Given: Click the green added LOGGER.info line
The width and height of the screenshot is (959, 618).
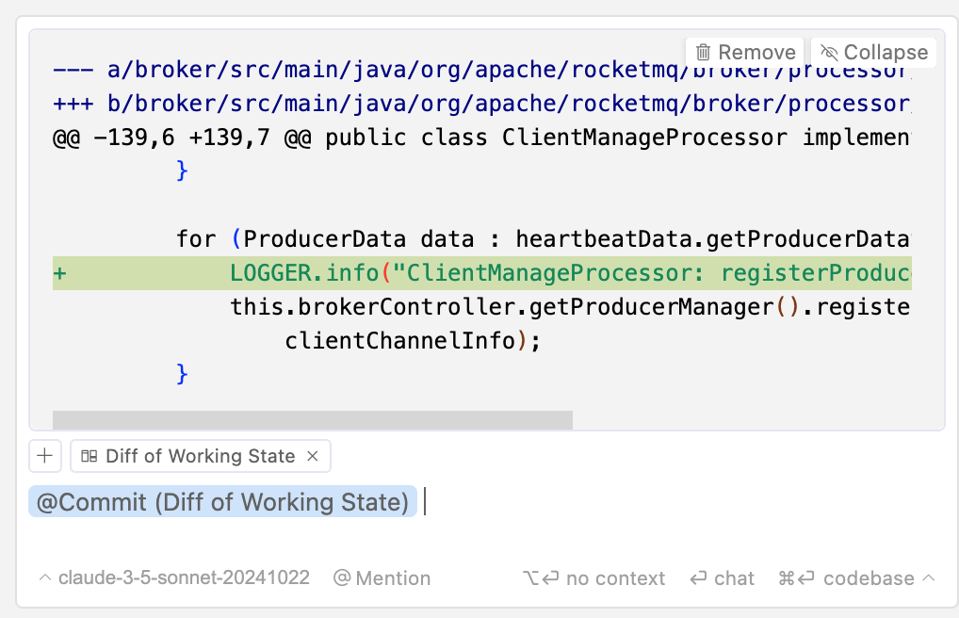Looking at the screenshot, I should click(x=482, y=273).
